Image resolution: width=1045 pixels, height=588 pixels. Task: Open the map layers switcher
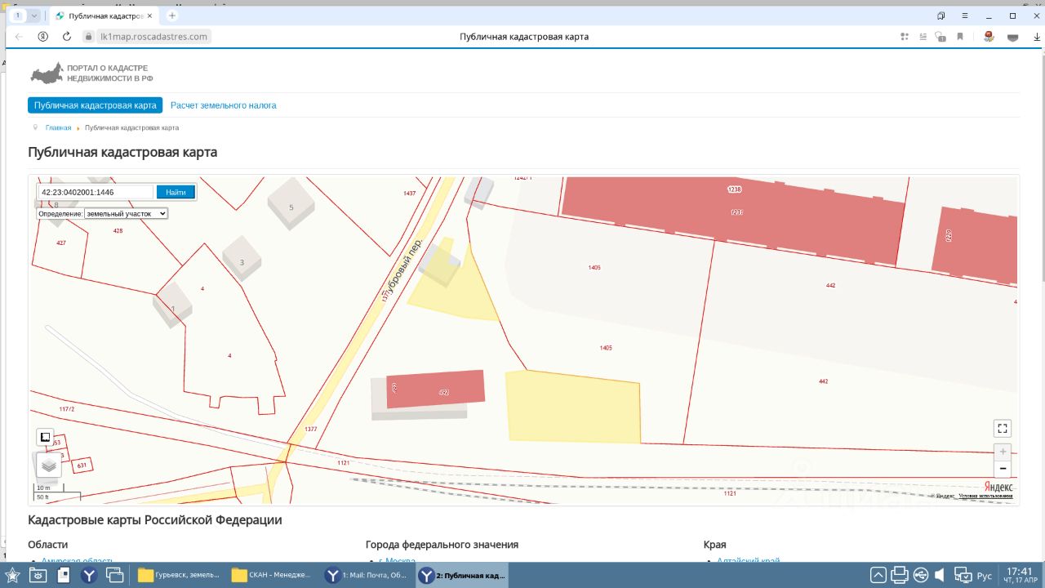(x=48, y=465)
